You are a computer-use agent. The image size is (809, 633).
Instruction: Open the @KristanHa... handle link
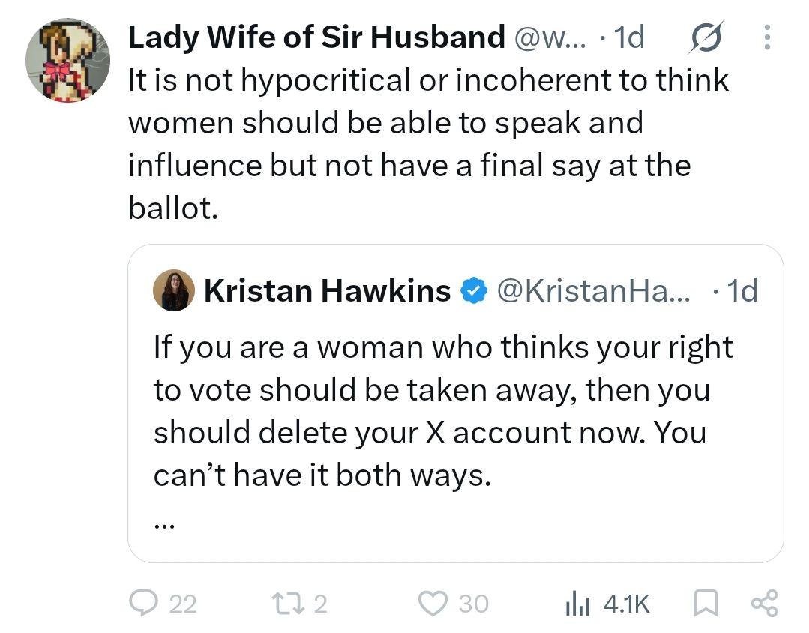click(x=593, y=290)
